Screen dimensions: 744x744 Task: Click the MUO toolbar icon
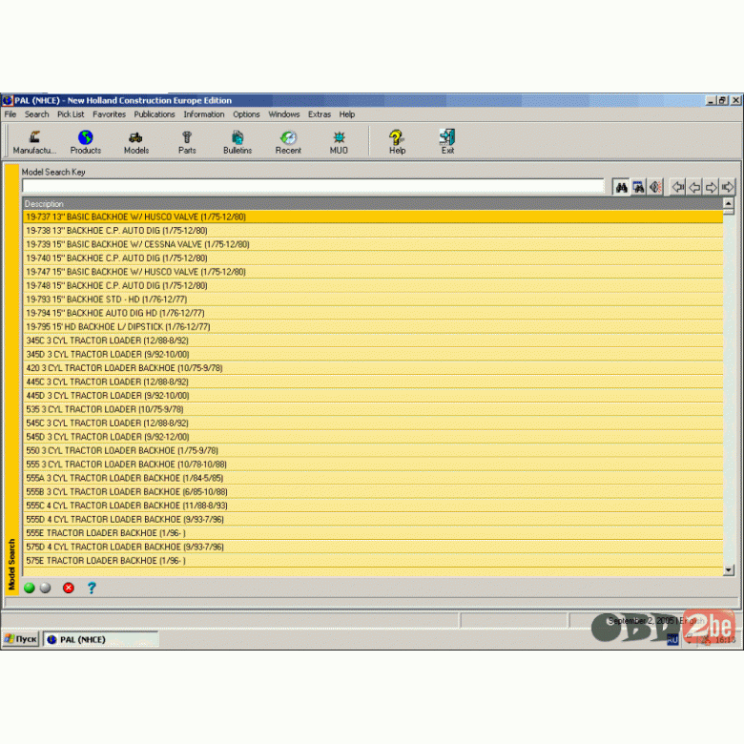pyautogui.click(x=339, y=142)
